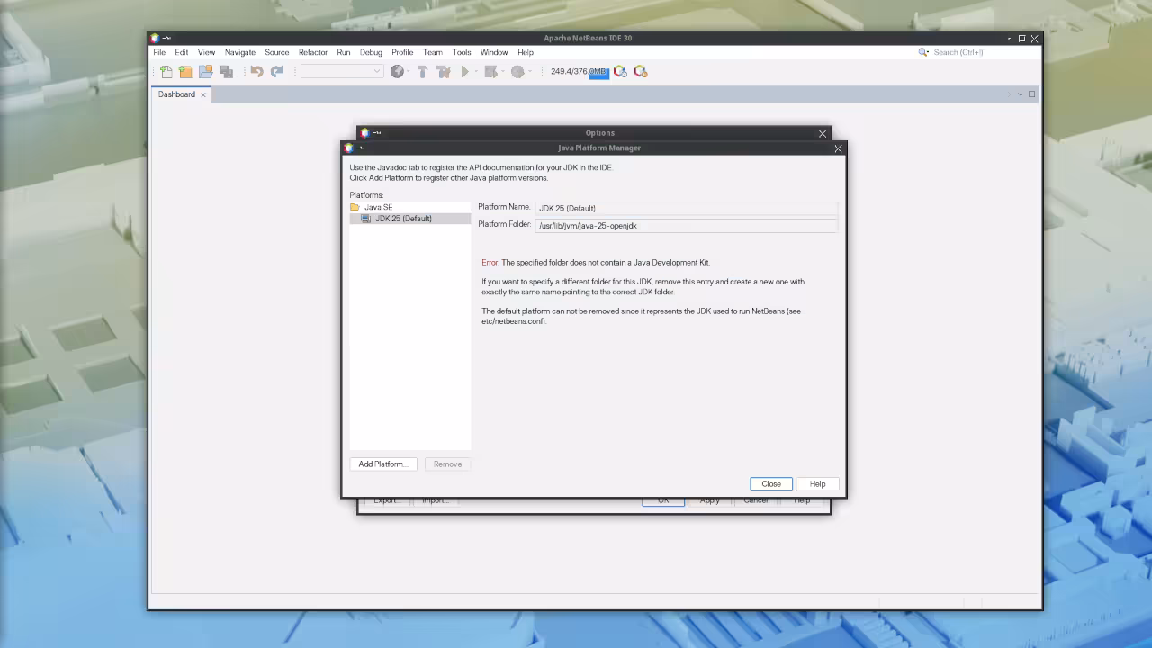Open the Navigate menu

pos(240,52)
